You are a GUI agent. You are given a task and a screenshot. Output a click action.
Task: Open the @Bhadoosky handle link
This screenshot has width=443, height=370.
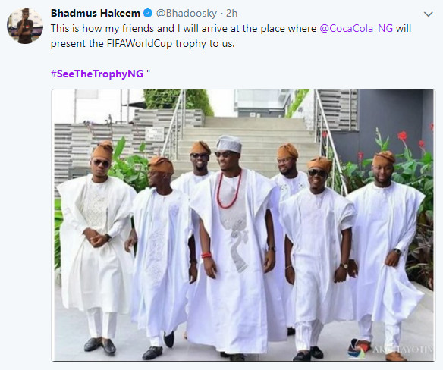(x=187, y=14)
